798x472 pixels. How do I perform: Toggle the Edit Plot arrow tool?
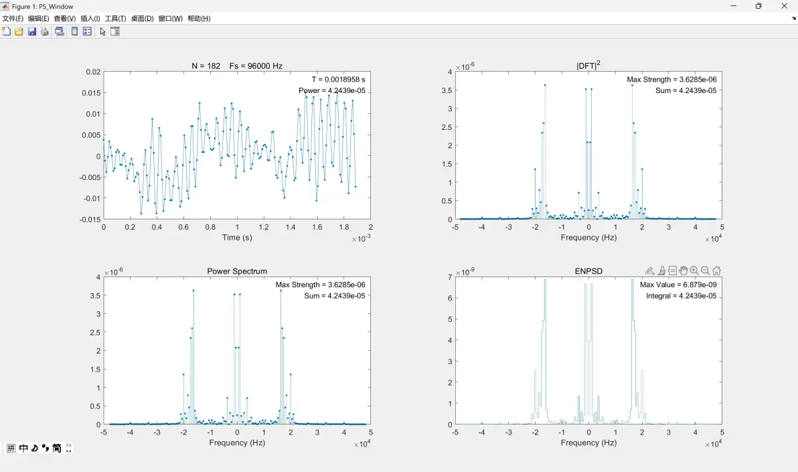[x=102, y=31]
